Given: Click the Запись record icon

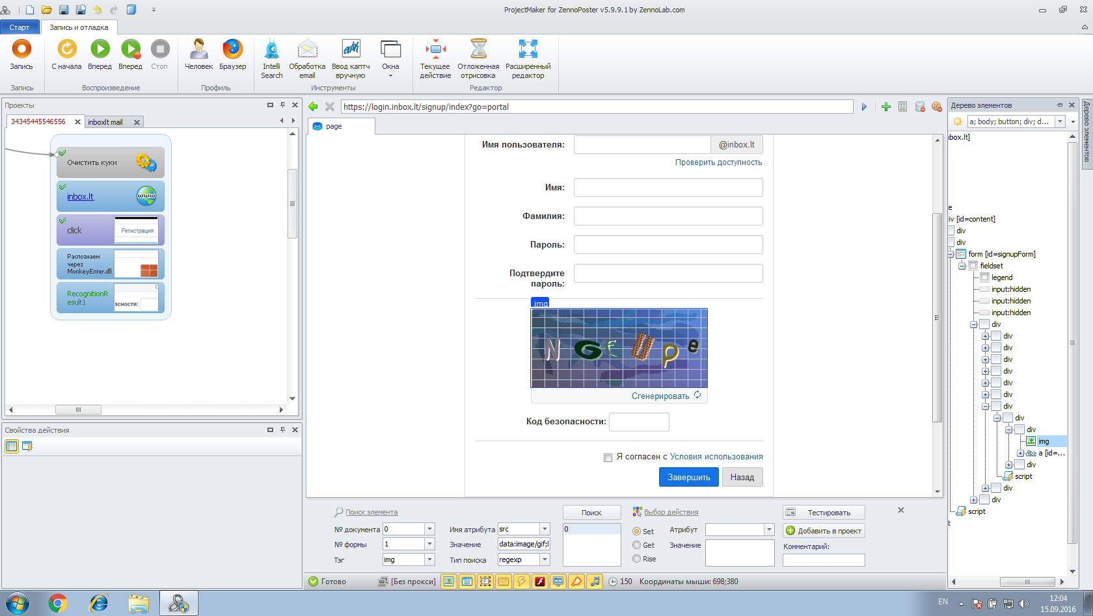Looking at the screenshot, I should (21, 49).
